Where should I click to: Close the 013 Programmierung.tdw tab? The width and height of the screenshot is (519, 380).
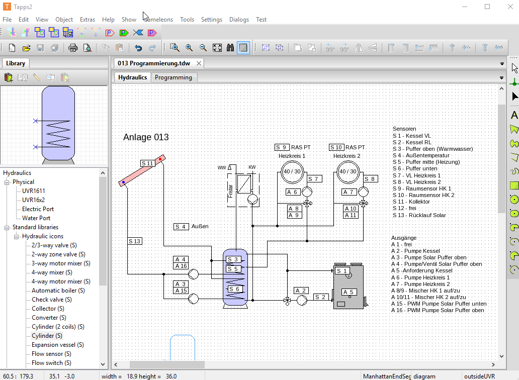[199, 63]
